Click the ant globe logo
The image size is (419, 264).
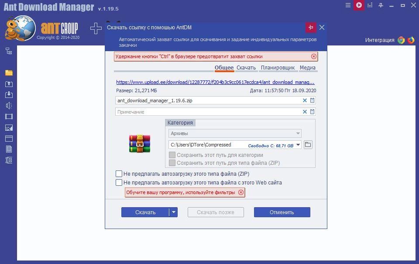click(21, 28)
